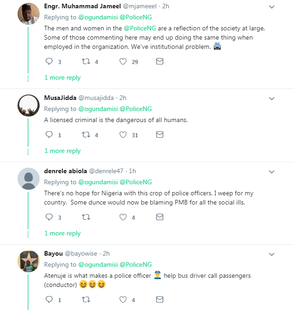
Task: Like MusaJidda's licensed criminal tweet
Action: (x=123, y=135)
